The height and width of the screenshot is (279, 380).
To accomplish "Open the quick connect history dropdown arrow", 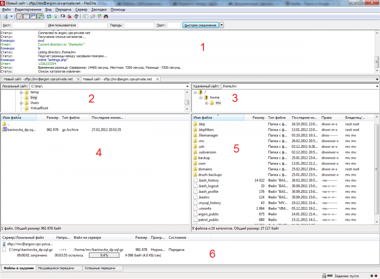I will pyautogui.click(x=222, y=25).
